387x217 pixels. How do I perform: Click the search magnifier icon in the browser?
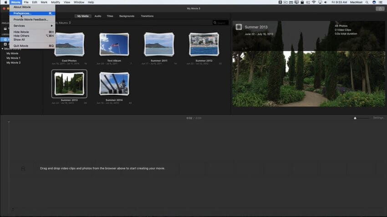(215, 23)
